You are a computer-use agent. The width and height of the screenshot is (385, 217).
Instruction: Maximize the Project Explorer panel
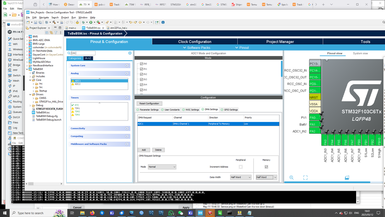(60, 28)
